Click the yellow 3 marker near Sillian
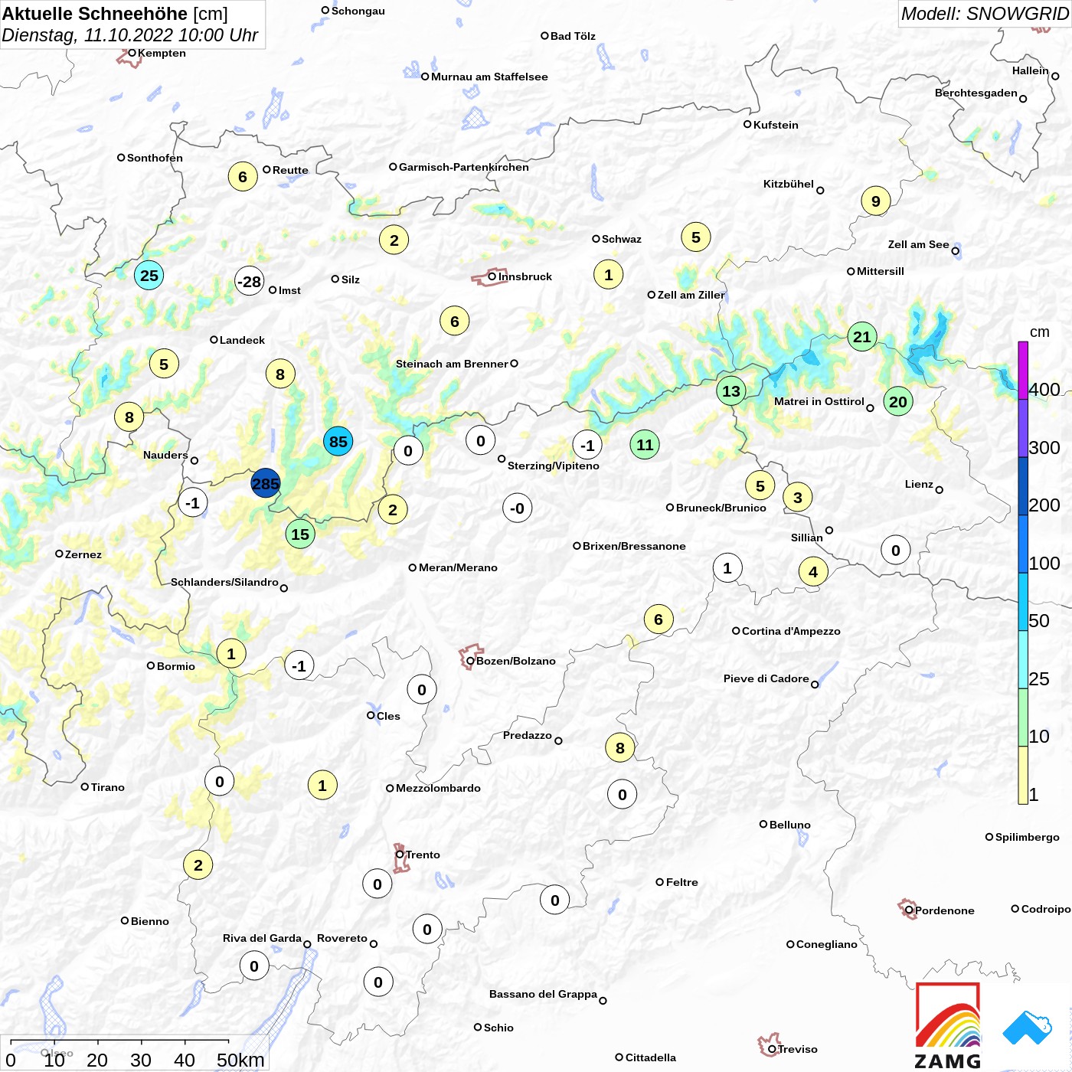1072x1072 pixels. (x=798, y=497)
